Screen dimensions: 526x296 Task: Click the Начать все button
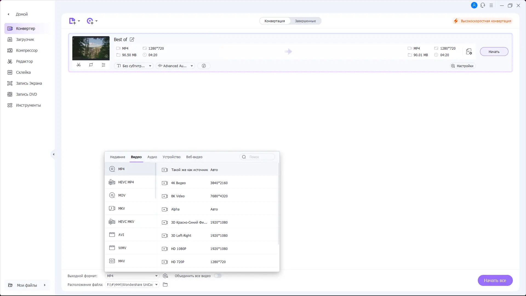point(495,280)
